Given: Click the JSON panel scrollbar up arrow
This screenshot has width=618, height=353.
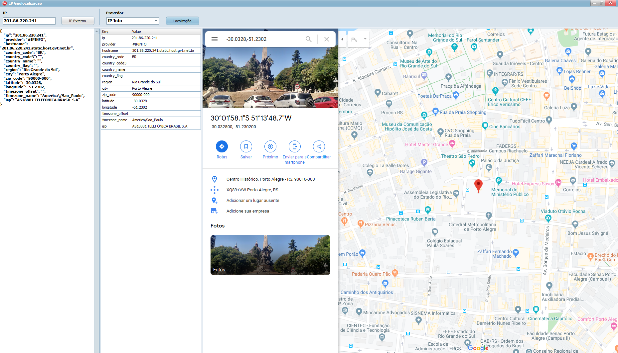Looking at the screenshot, I should 97,32.
